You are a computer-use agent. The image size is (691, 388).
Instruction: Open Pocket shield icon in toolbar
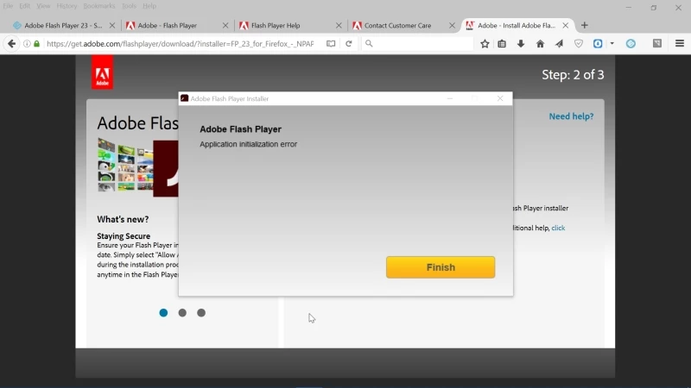[579, 44]
